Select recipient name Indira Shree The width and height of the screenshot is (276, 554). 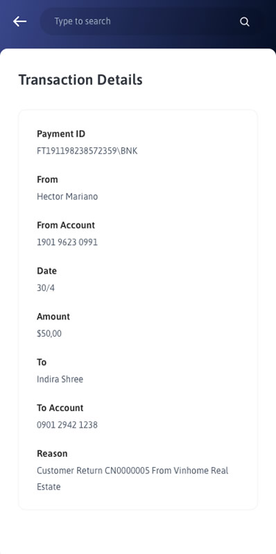pyautogui.click(x=60, y=379)
